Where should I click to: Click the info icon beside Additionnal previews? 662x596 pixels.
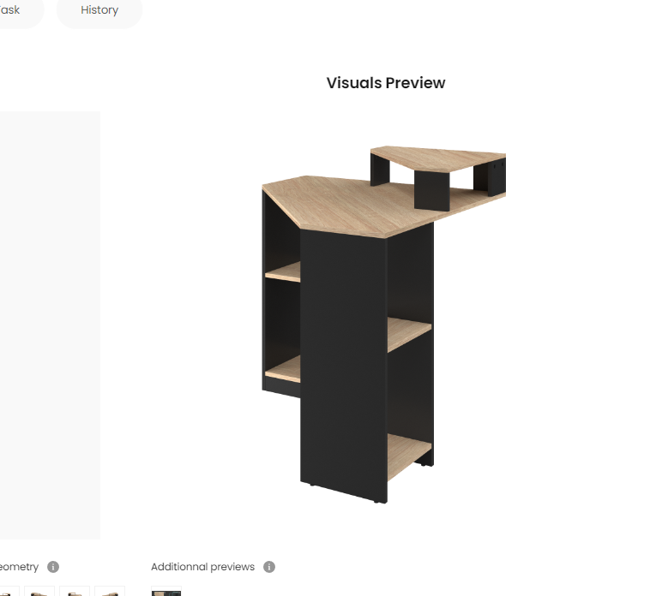point(269,567)
